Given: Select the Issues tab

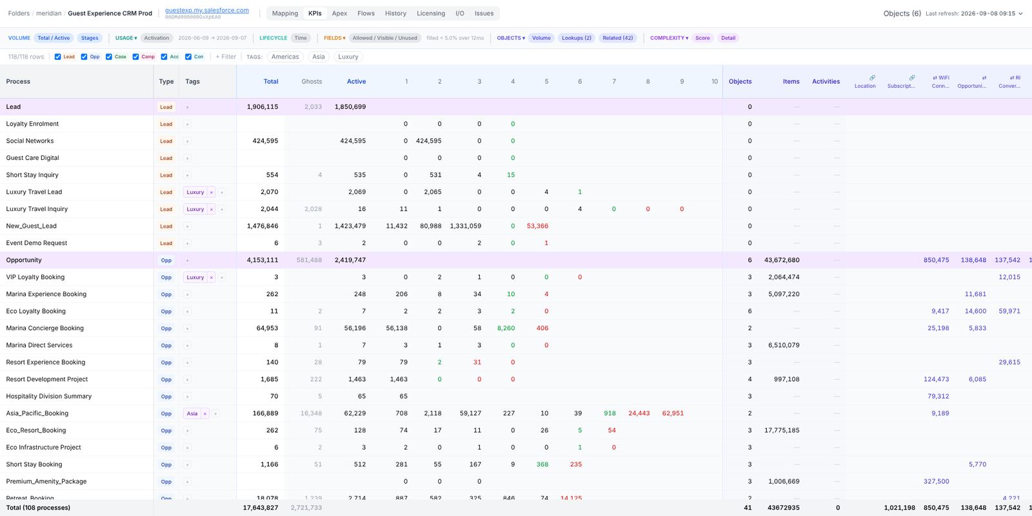Looking at the screenshot, I should click(484, 14).
